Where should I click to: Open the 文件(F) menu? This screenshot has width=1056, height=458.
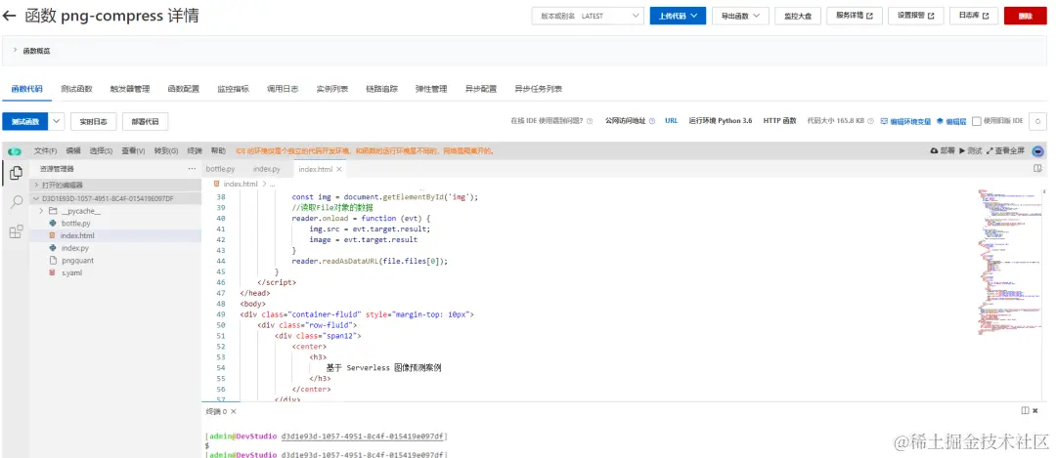(46, 150)
